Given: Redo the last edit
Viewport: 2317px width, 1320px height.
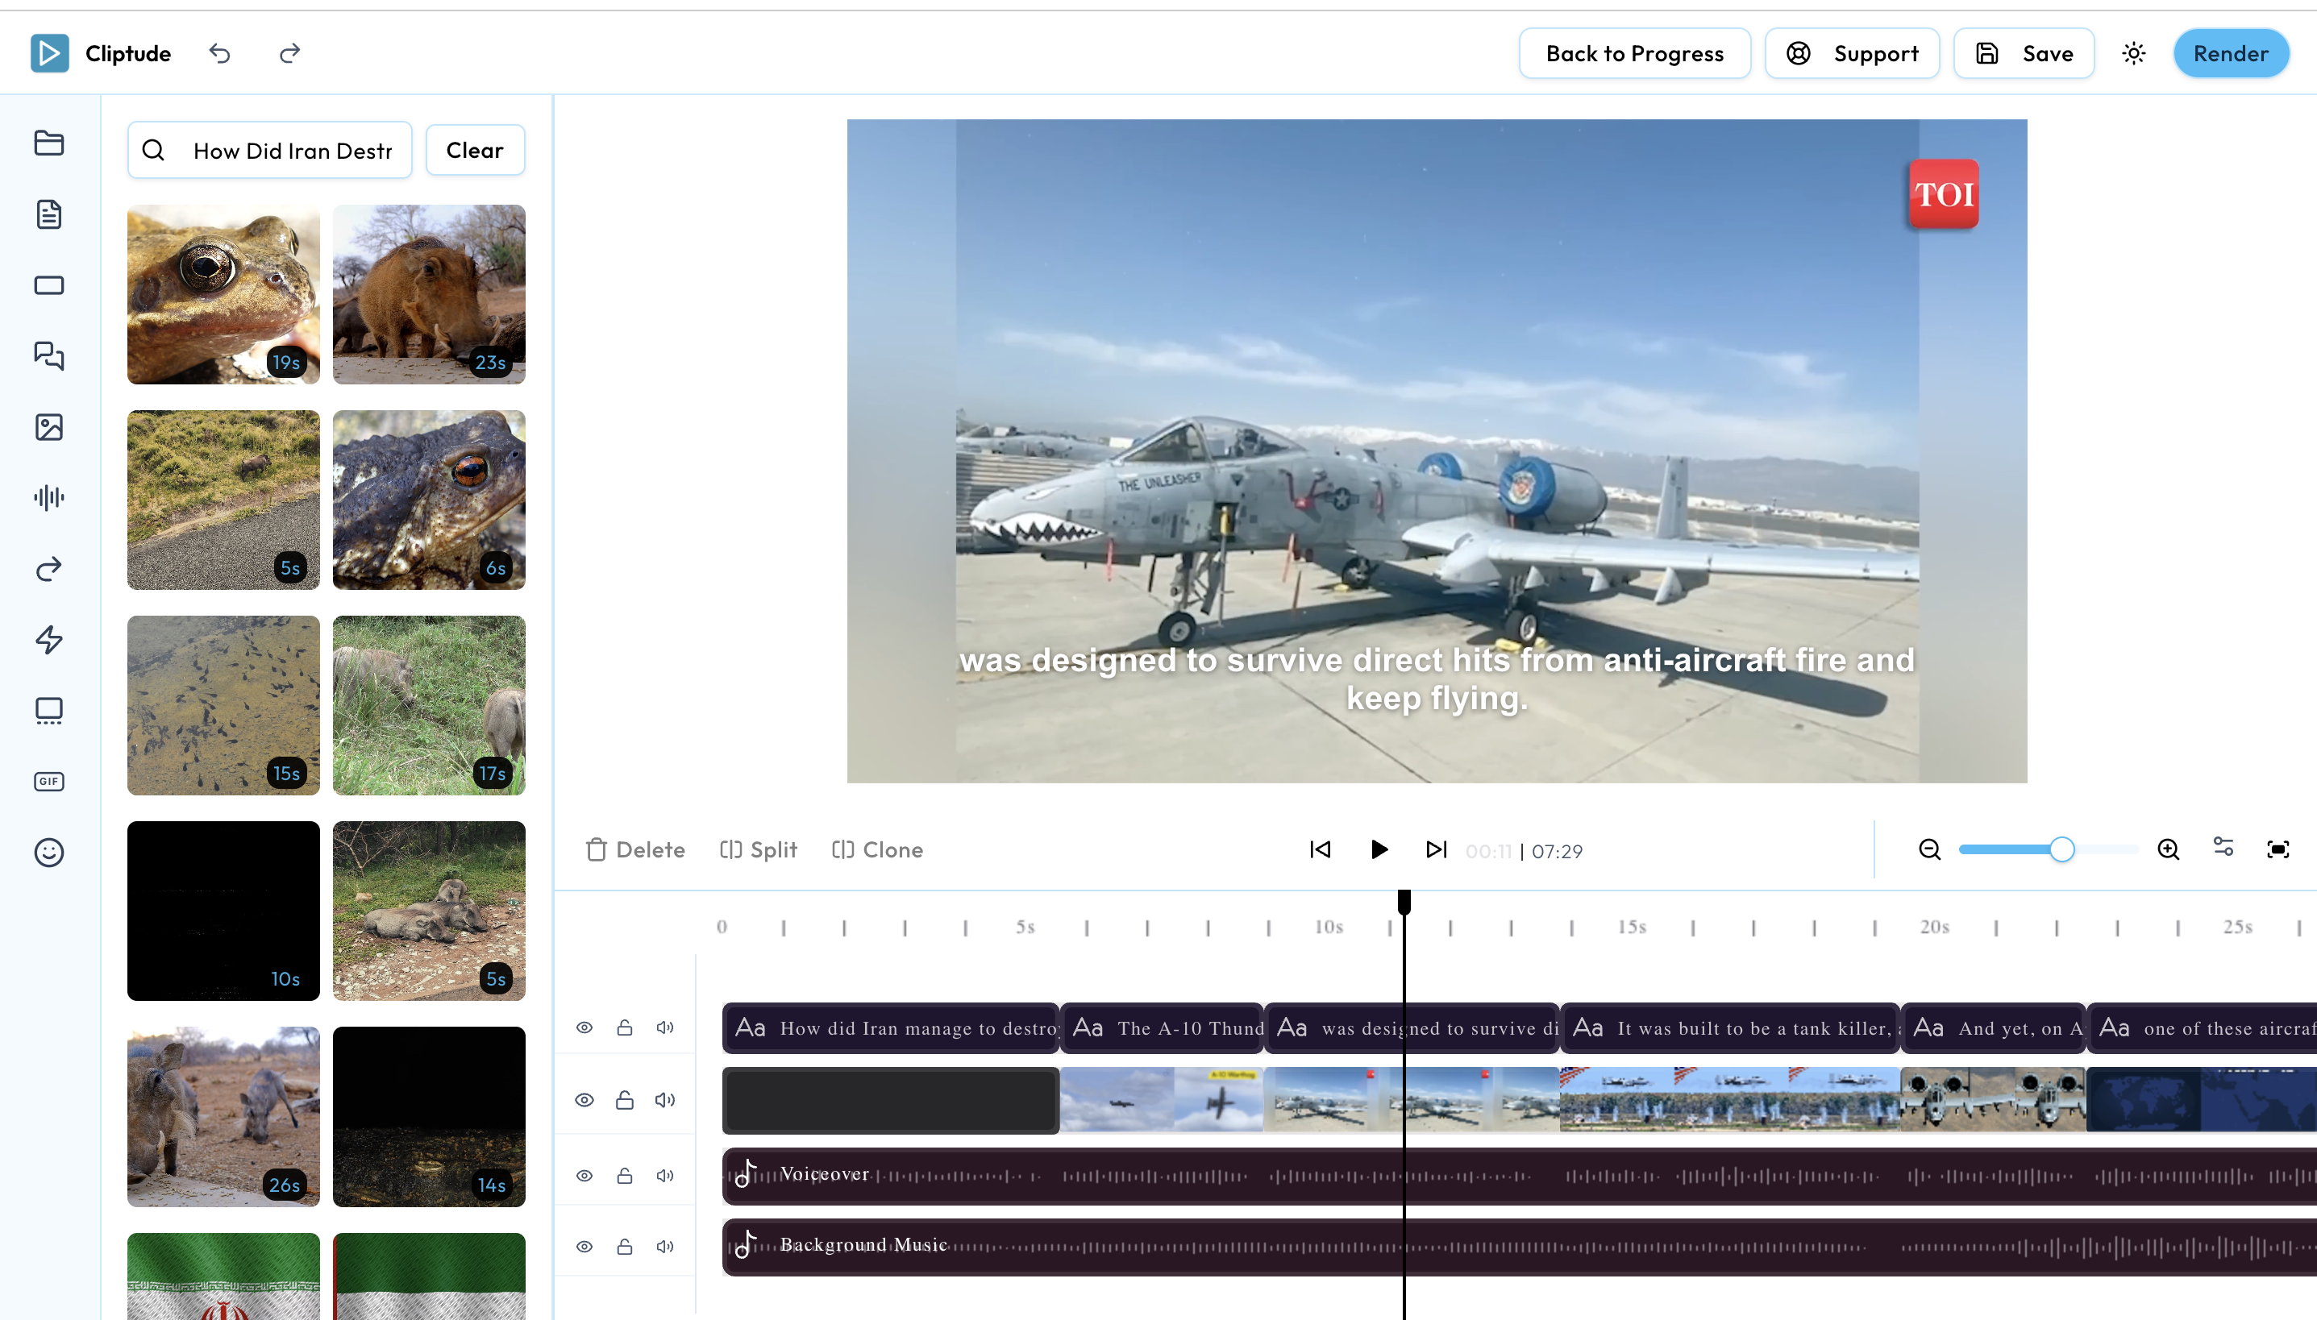Looking at the screenshot, I should click(x=289, y=52).
